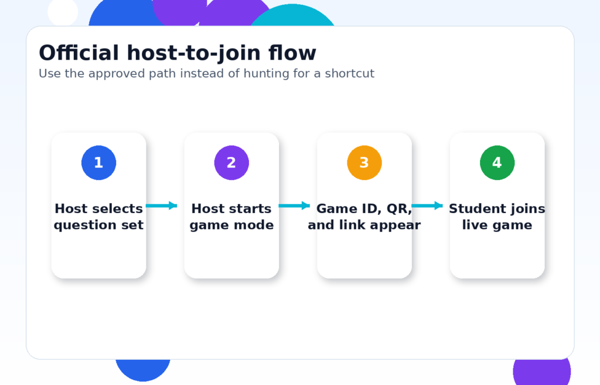Viewport: 600px width, 385px height.
Task: Click the orange circle numbered 3
Action: (x=364, y=163)
